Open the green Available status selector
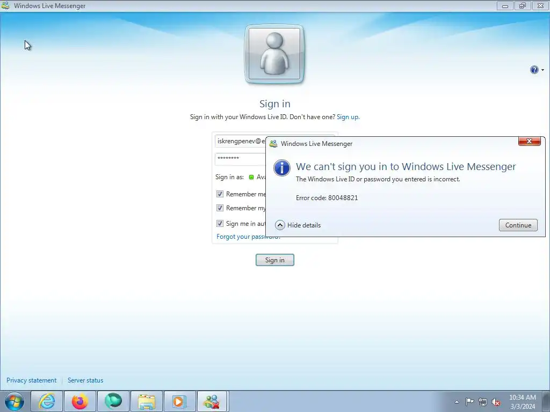 click(257, 177)
